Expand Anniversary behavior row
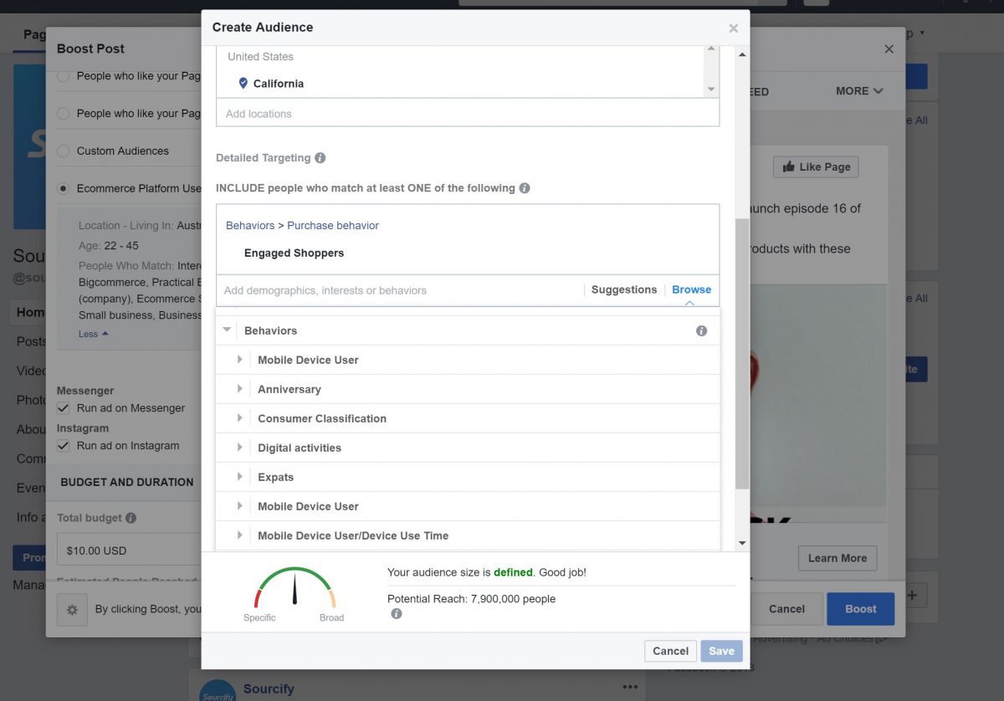1004x701 pixels. coord(239,389)
